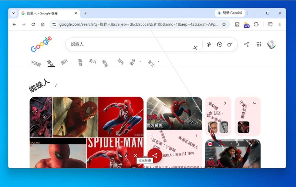
Task: Open Google Labs icon beside apps grid
Action: 246,45
